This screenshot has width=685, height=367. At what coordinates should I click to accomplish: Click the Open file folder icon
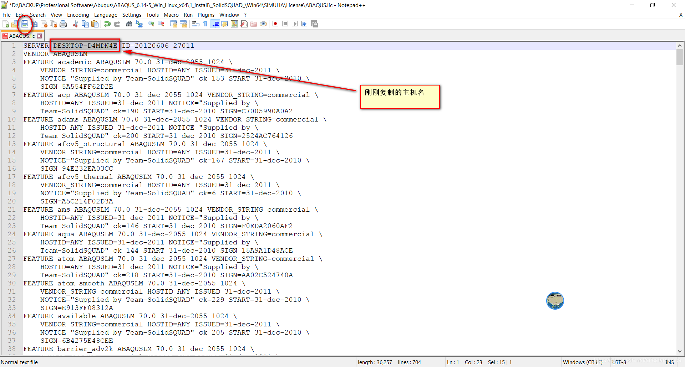click(15, 24)
